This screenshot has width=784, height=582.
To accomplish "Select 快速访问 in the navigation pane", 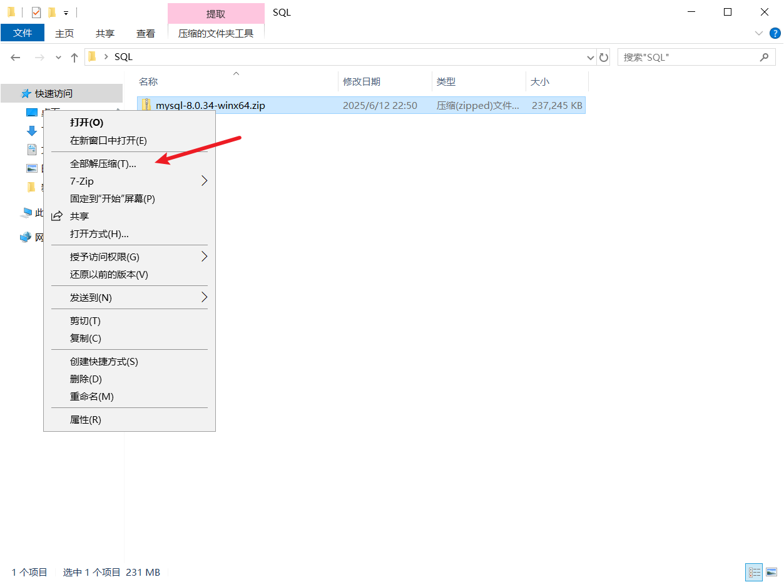I will point(54,93).
